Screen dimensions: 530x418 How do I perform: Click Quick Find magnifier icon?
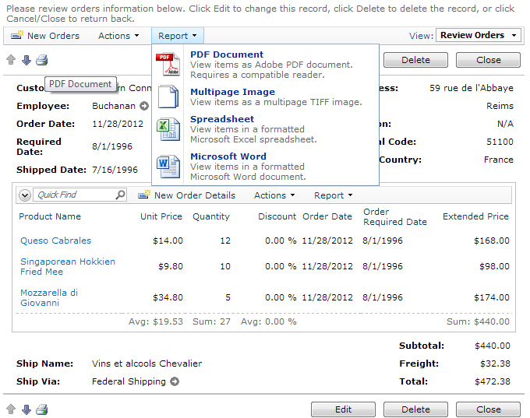click(120, 195)
